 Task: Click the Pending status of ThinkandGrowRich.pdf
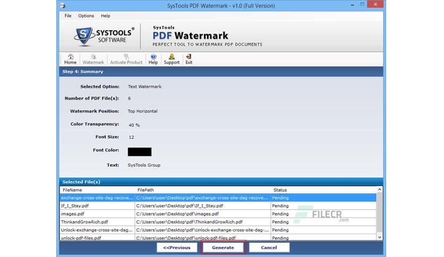[x=280, y=222]
